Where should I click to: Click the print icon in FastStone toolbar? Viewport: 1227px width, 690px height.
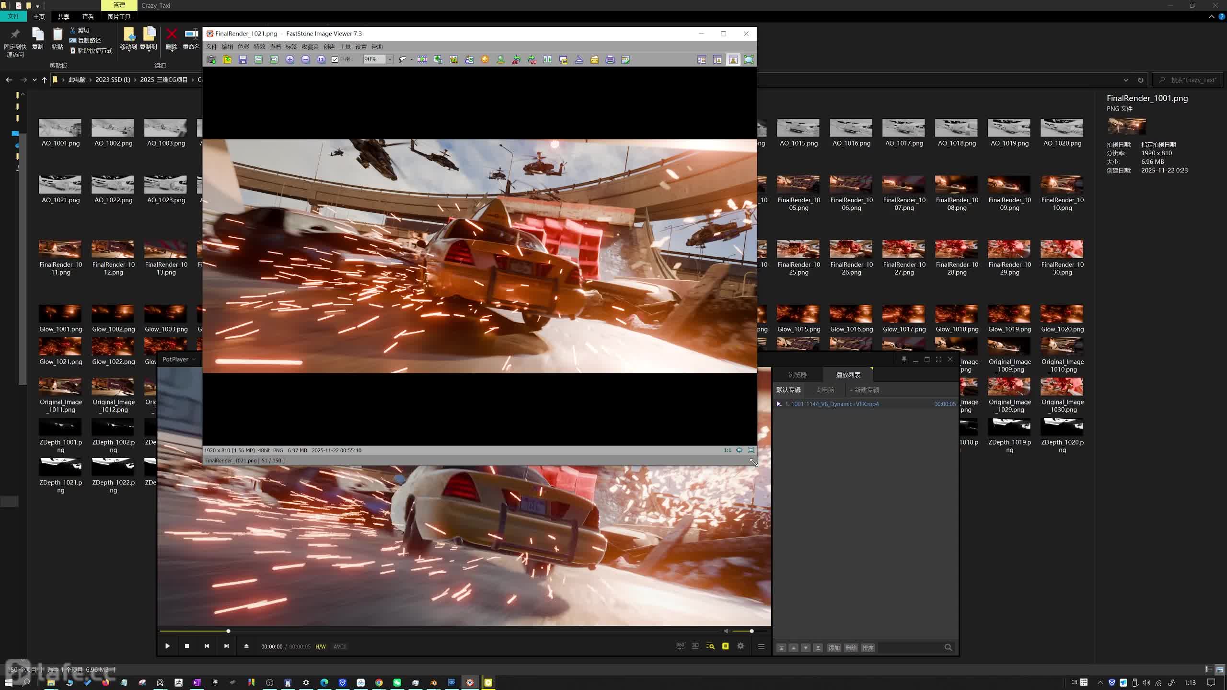610,59
